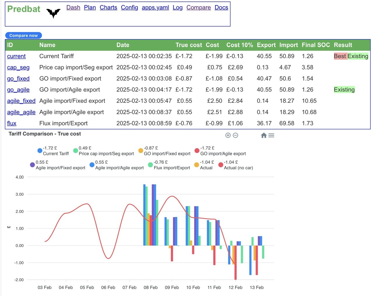Toggle Price cap import/Seg export legend entry
The image size is (373, 296).
[x=103, y=151]
